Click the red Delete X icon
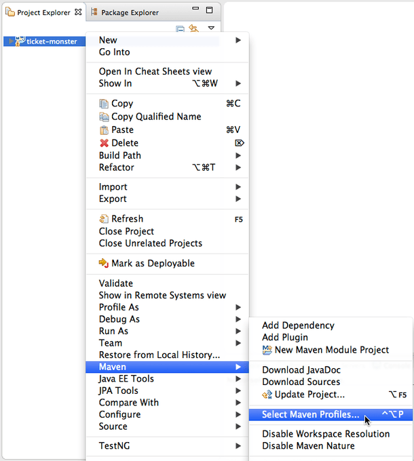Viewport: 414px width, 461px height. coord(104,143)
